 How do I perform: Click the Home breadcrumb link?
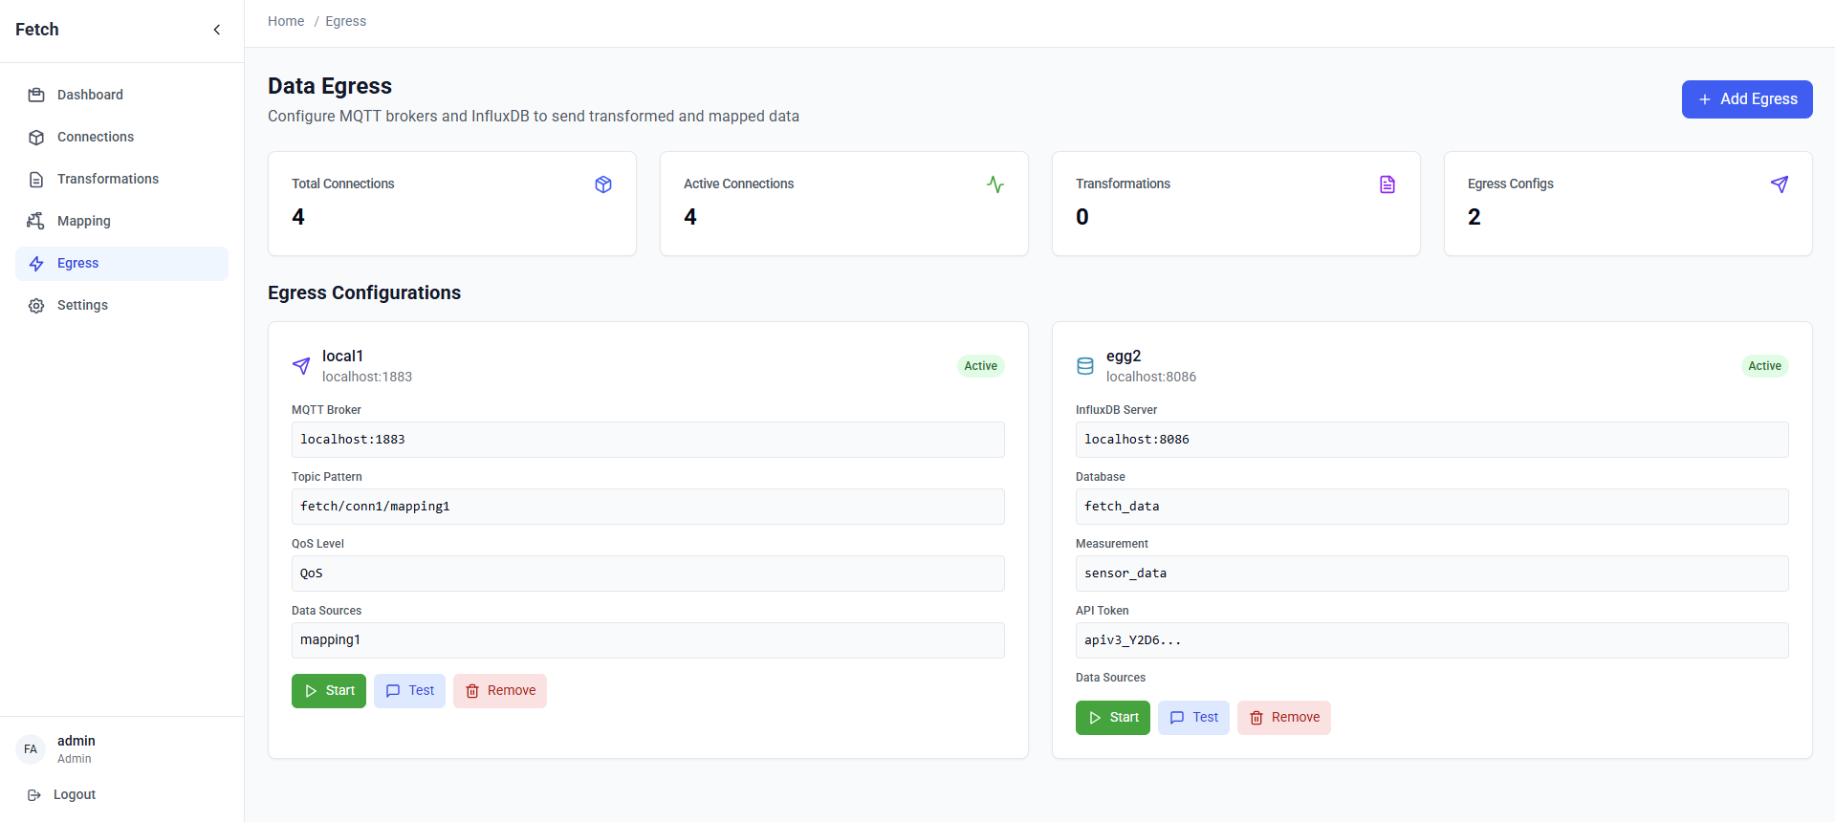(286, 21)
